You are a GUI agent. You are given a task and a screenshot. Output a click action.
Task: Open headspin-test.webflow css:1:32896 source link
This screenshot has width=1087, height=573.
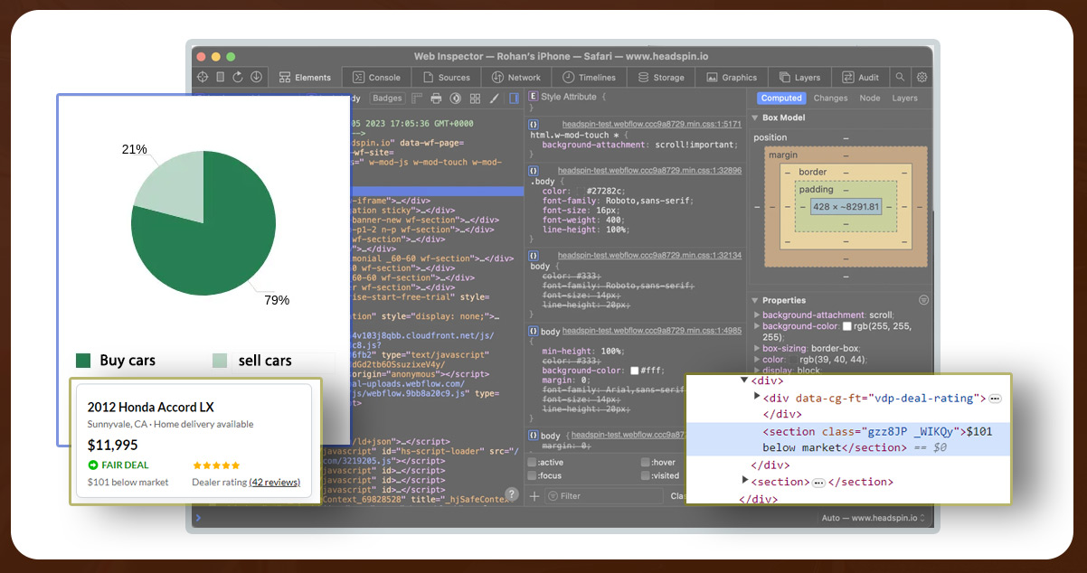[x=649, y=170]
